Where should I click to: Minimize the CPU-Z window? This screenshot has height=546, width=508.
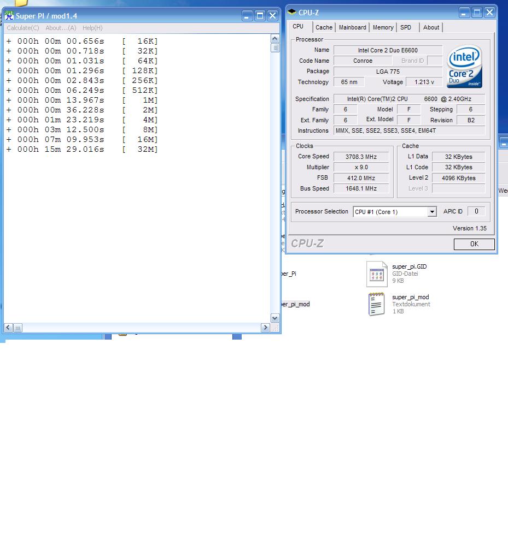(464, 13)
